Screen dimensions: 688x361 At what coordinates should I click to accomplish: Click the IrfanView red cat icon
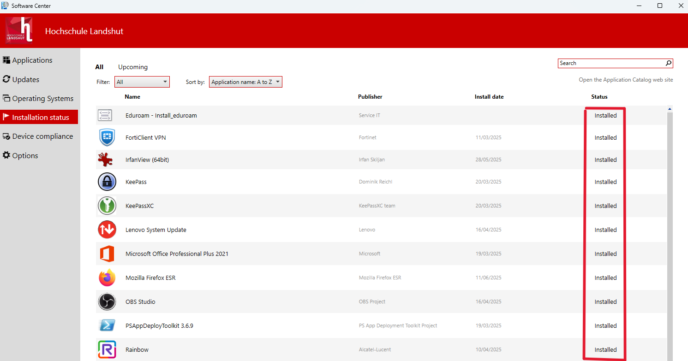[106, 160]
